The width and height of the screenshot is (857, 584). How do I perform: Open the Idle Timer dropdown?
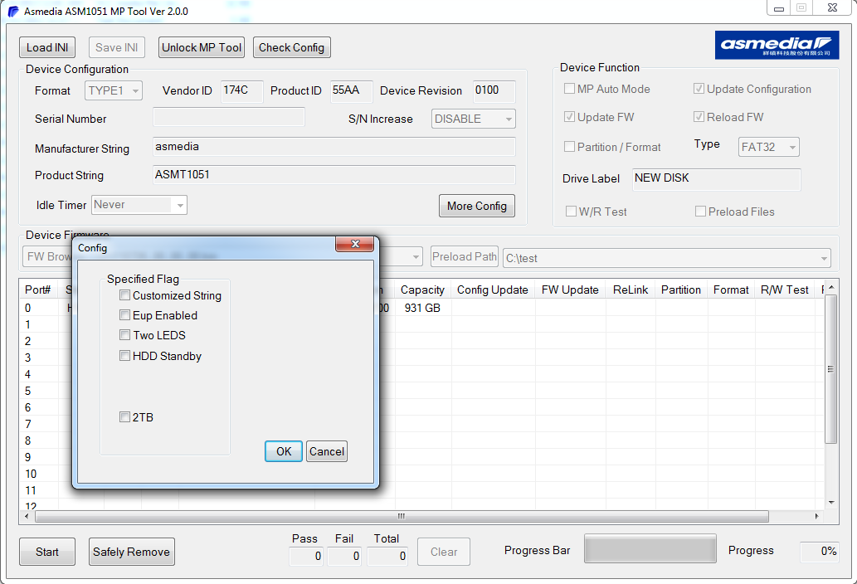[x=139, y=205]
